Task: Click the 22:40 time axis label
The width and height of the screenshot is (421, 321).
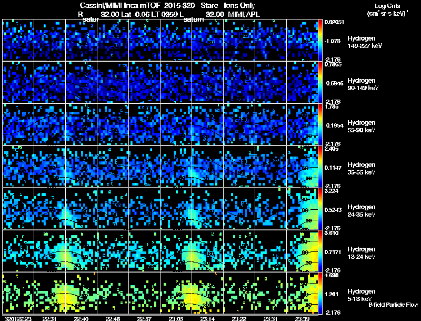Action: coord(81,319)
